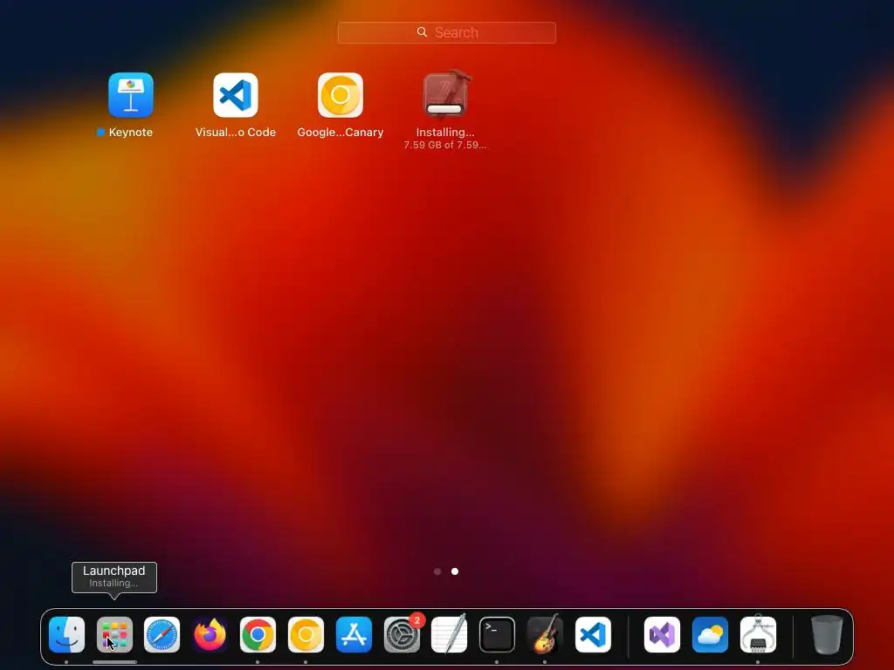Switch to first Launchpad page dot
The image size is (894, 670).
[437, 571]
